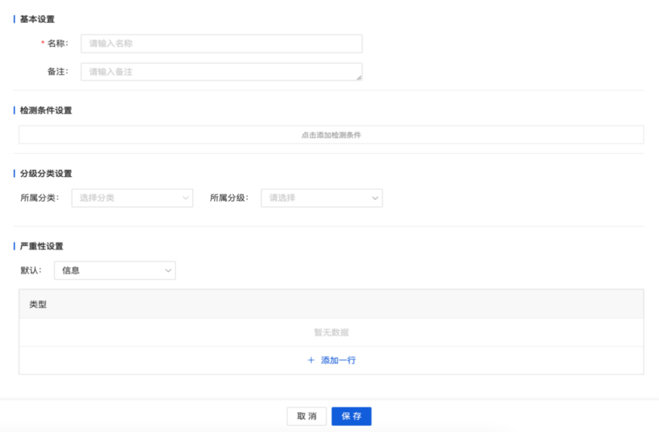The width and height of the screenshot is (659, 432).
Task: Click the chevron arrow in 选择分类 box
Action: (185, 198)
